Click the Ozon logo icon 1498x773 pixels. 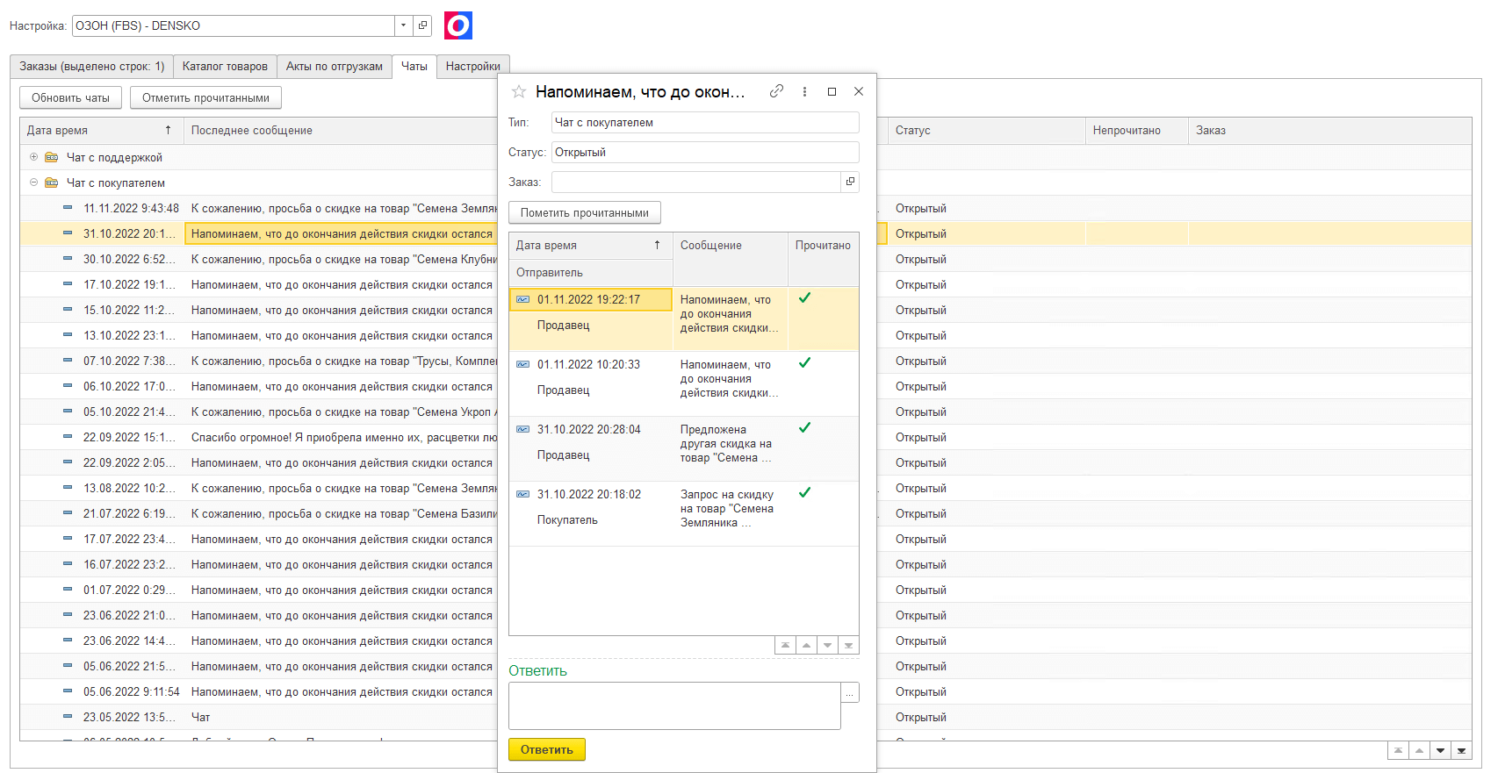click(x=458, y=25)
